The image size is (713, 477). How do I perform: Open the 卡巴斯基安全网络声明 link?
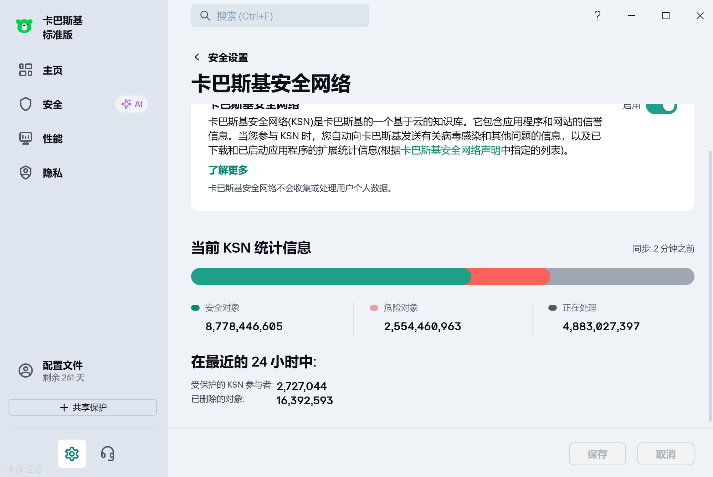coord(451,150)
